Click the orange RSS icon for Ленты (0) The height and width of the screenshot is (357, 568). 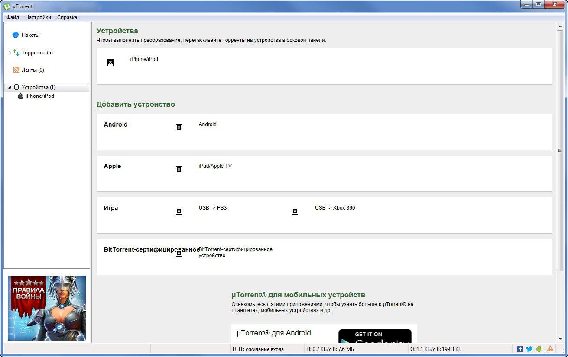coord(16,70)
